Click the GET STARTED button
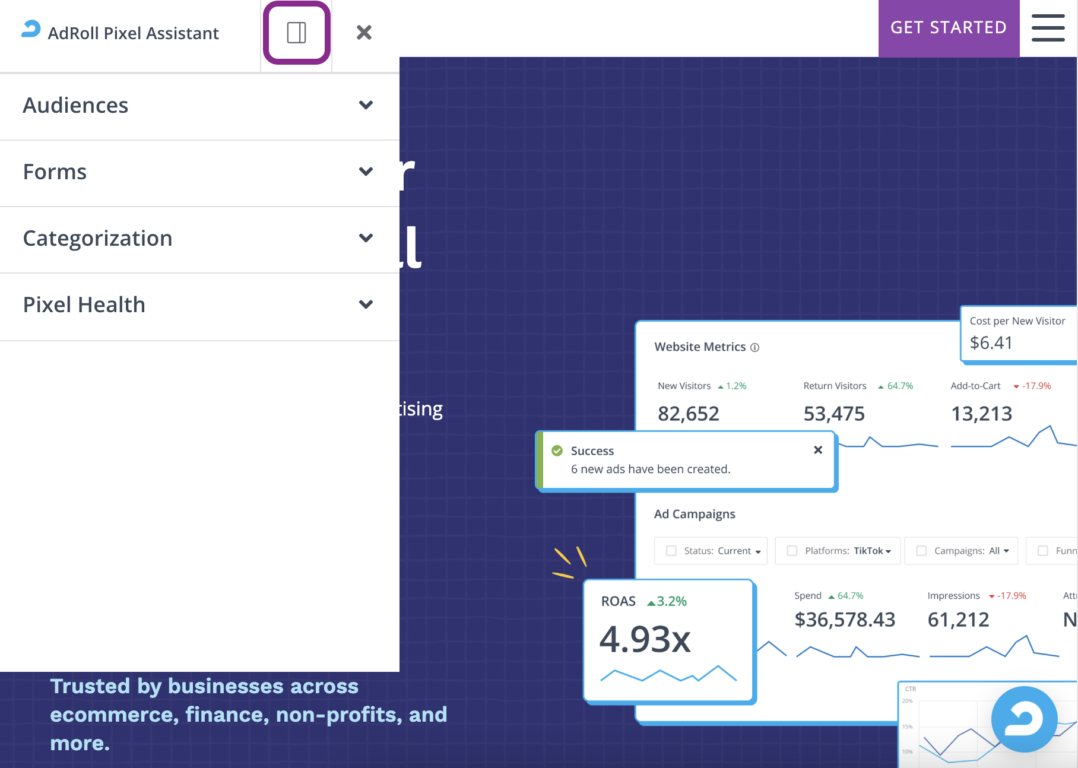 click(949, 28)
